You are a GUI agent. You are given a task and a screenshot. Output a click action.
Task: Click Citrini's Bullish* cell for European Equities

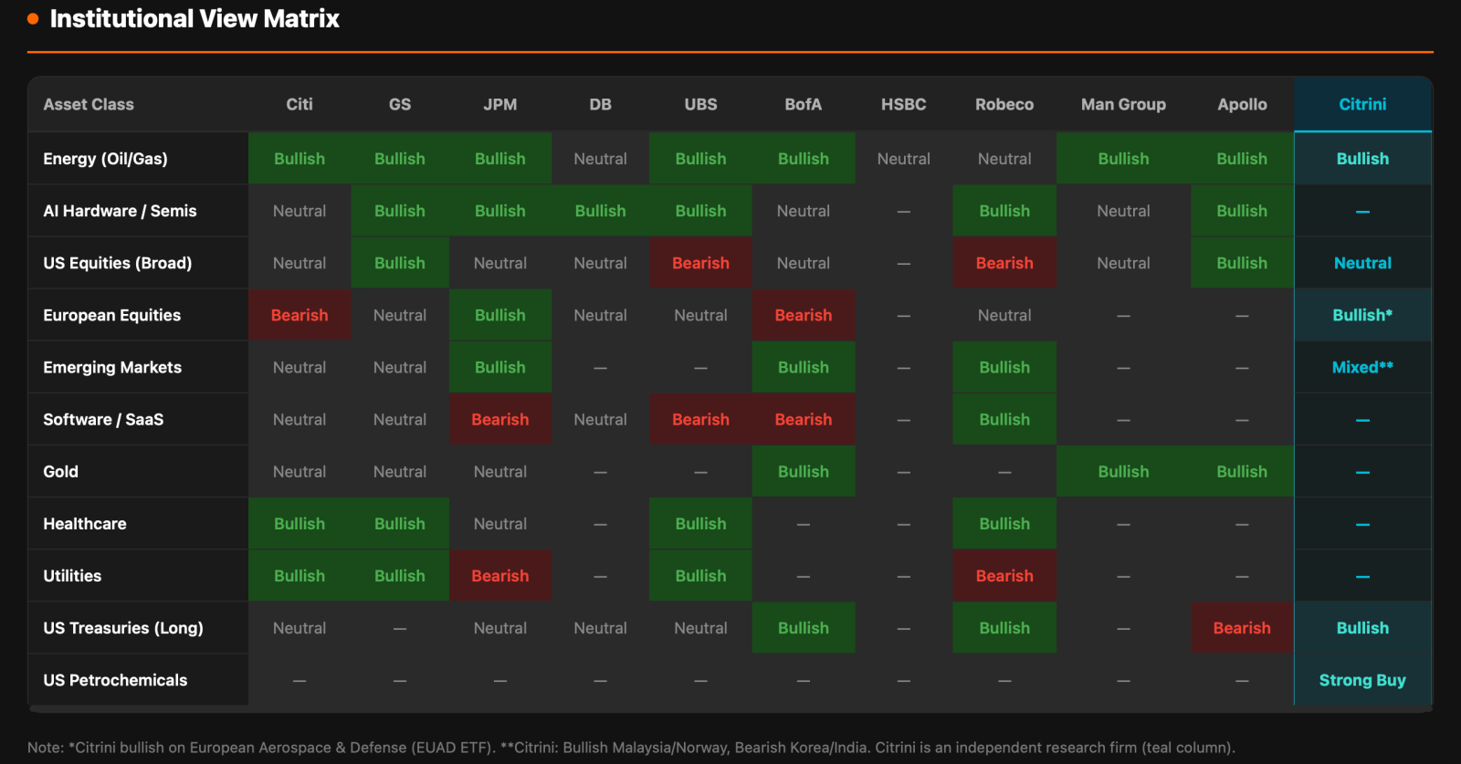pos(1362,315)
